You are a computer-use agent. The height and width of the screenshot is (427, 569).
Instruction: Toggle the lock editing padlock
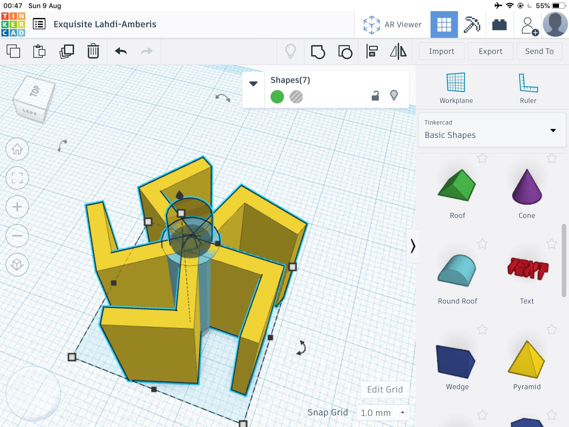tap(375, 96)
